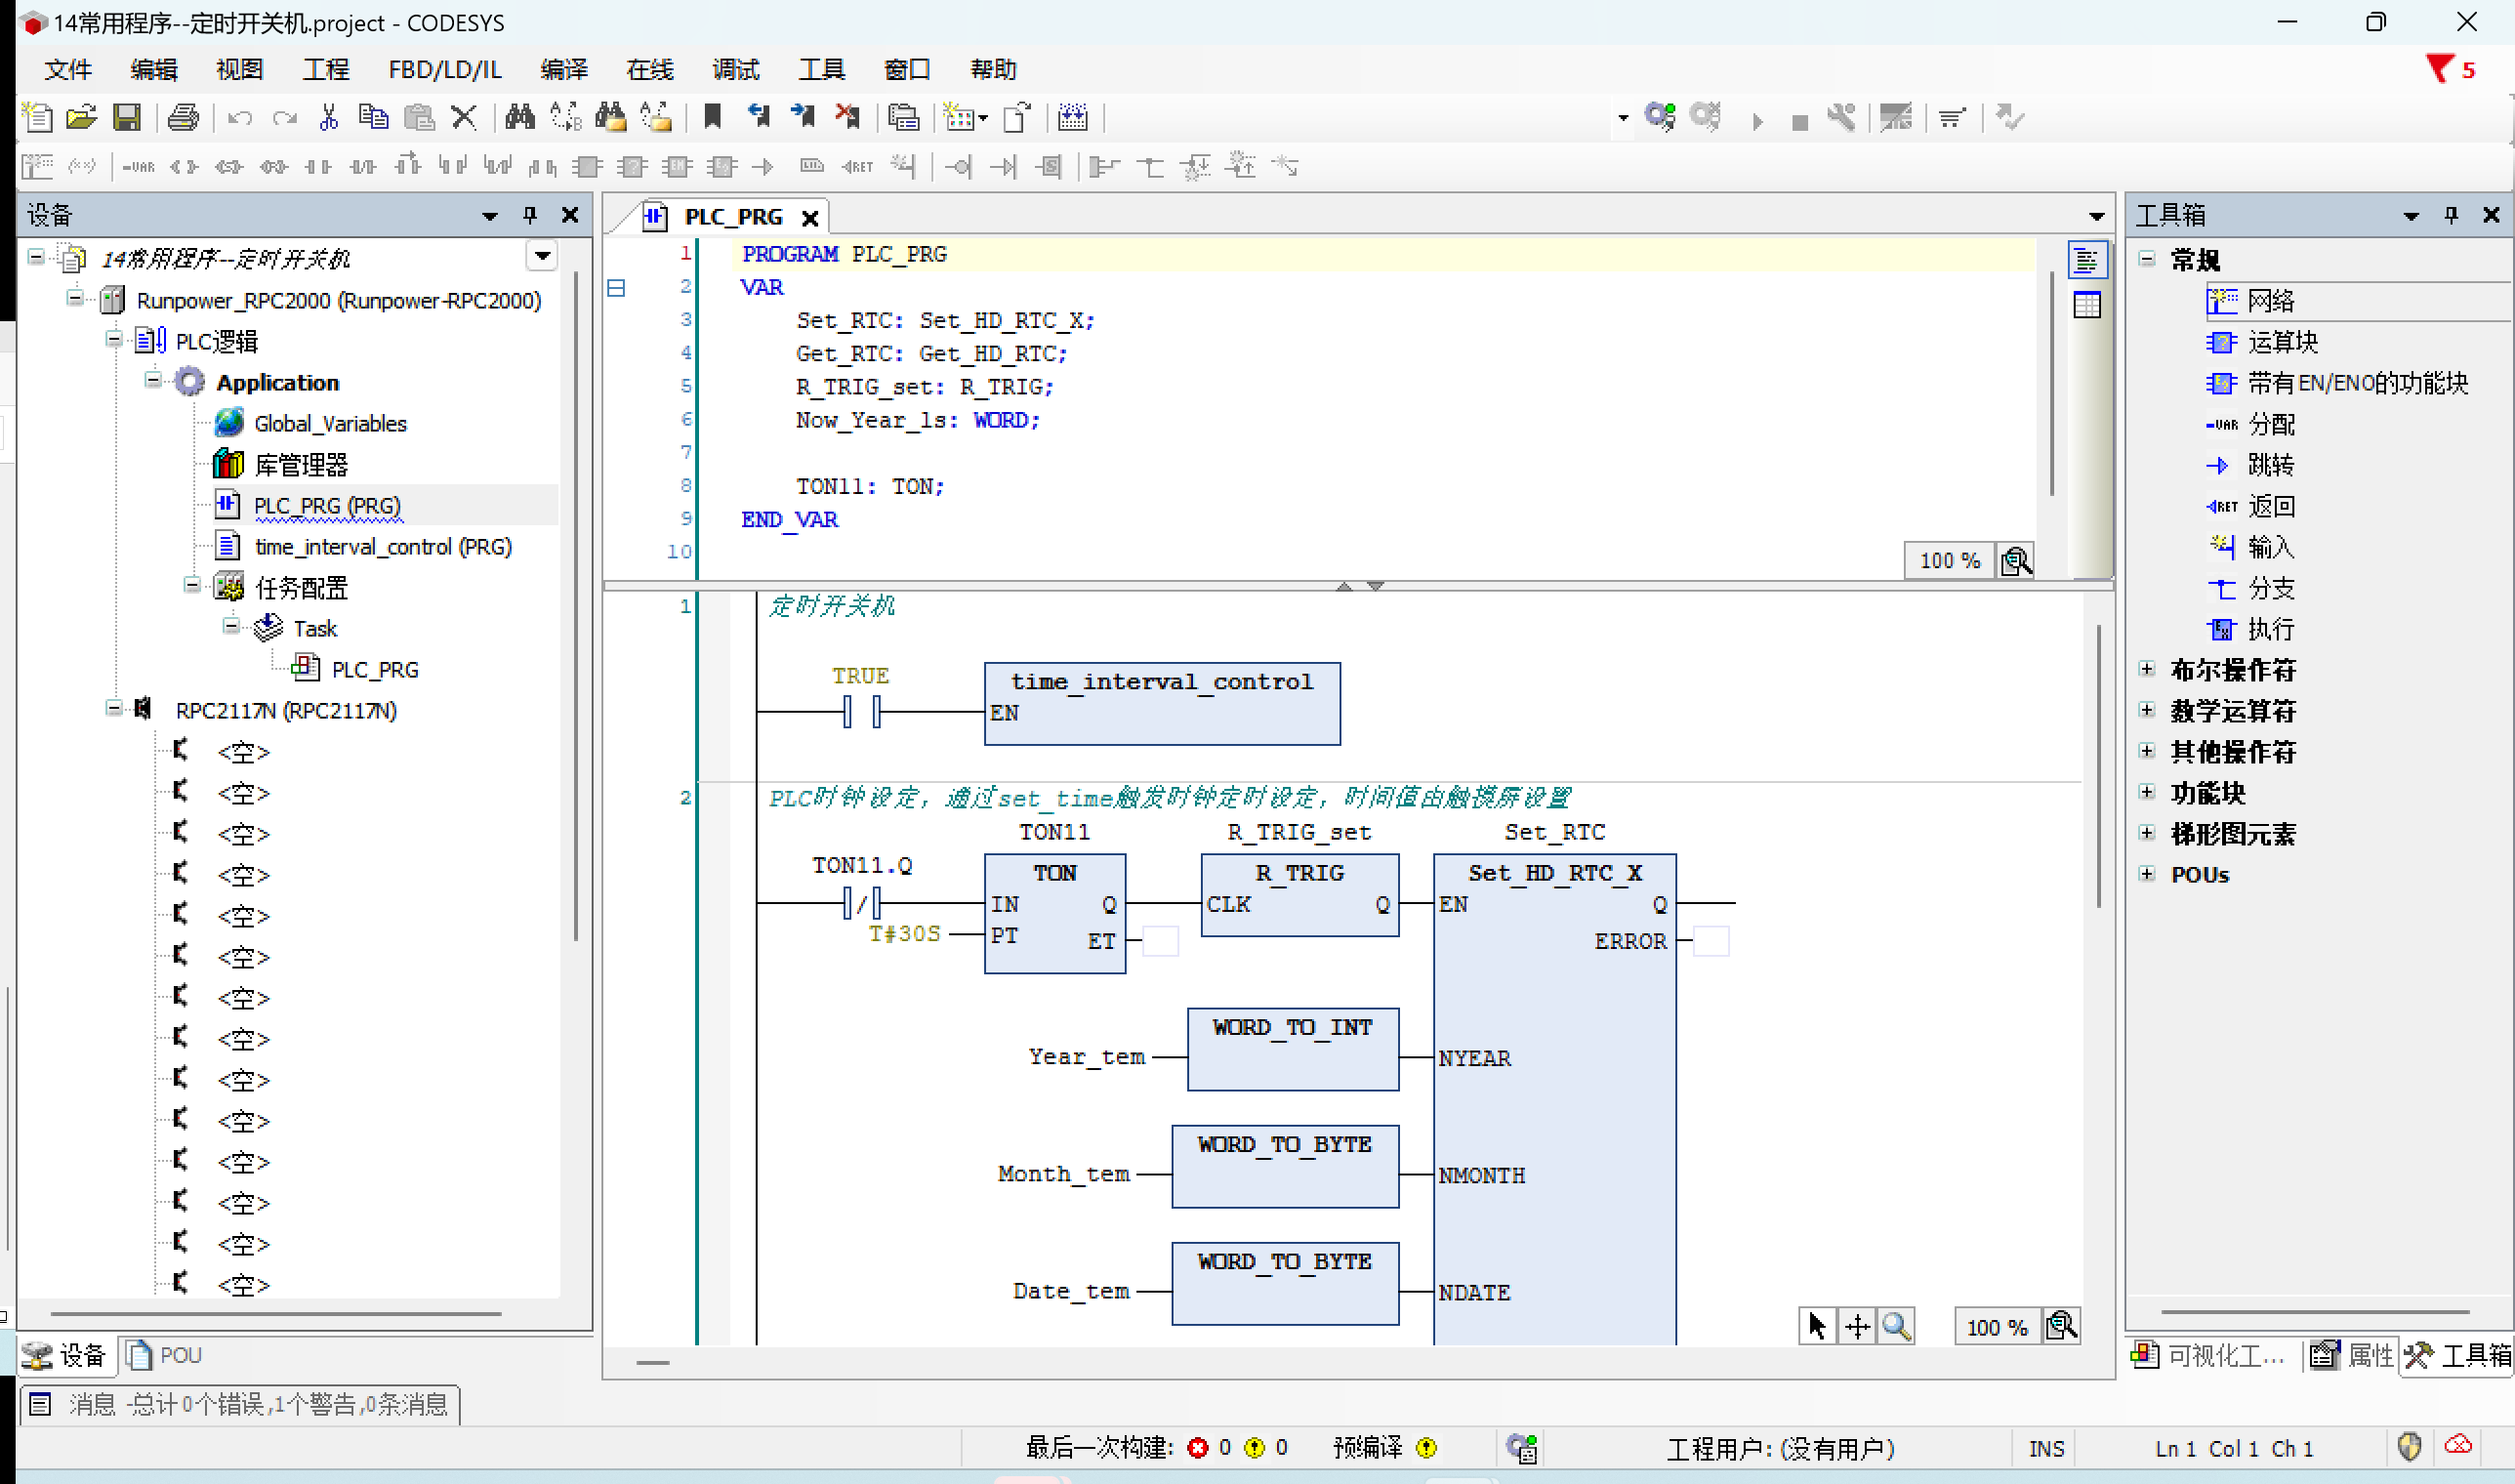Collapse the PLC逻辑 tree node

[x=114, y=339]
